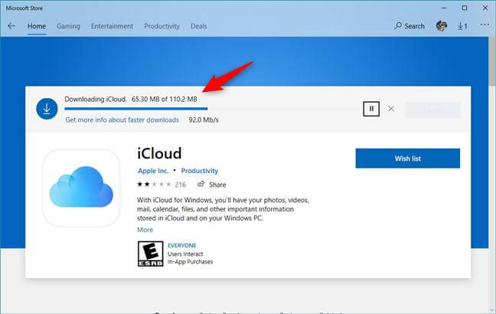Switch to the Home tab

(x=37, y=26)
